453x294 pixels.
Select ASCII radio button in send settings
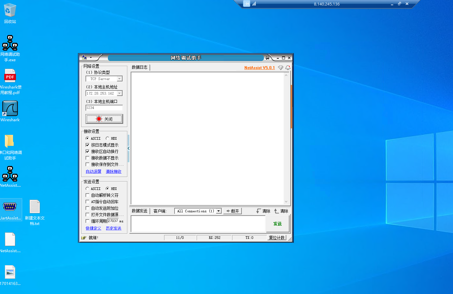(x=87, y=189)
